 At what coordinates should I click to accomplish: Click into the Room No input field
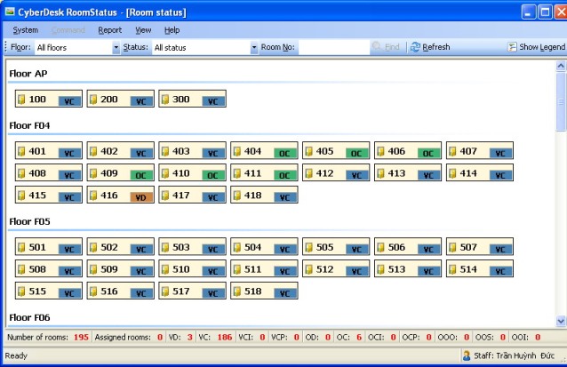click(x=333, y=47)
